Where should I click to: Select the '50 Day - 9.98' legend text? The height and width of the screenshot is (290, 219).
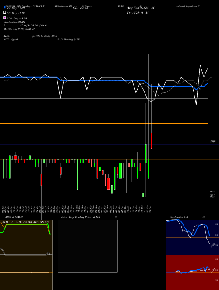[16, 13]
